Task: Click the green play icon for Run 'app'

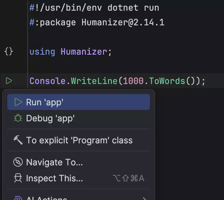Action: pyautogui.click(x=18, y=102)
